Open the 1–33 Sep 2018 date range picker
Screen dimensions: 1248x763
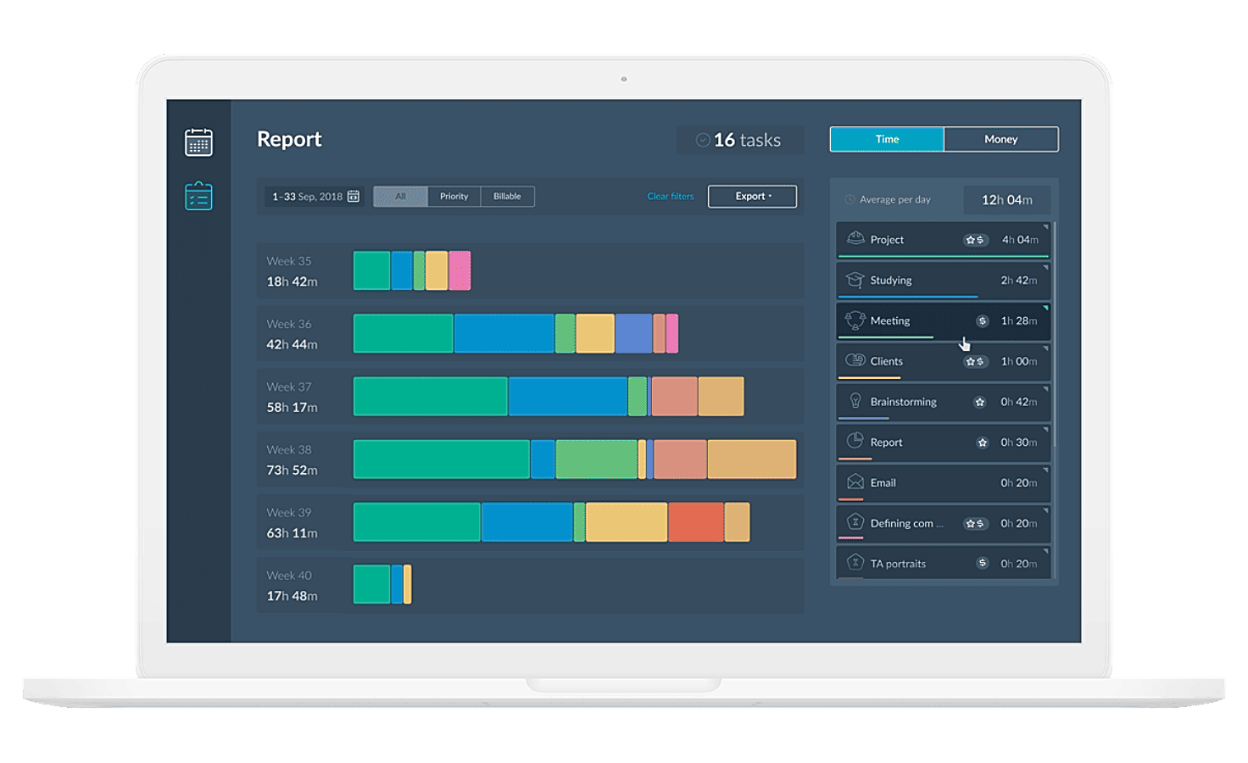[x=309, y=195]
